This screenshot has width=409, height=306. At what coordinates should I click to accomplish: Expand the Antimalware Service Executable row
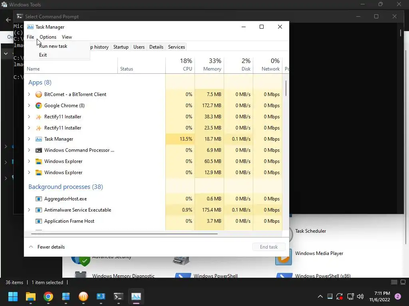(29, 210)
